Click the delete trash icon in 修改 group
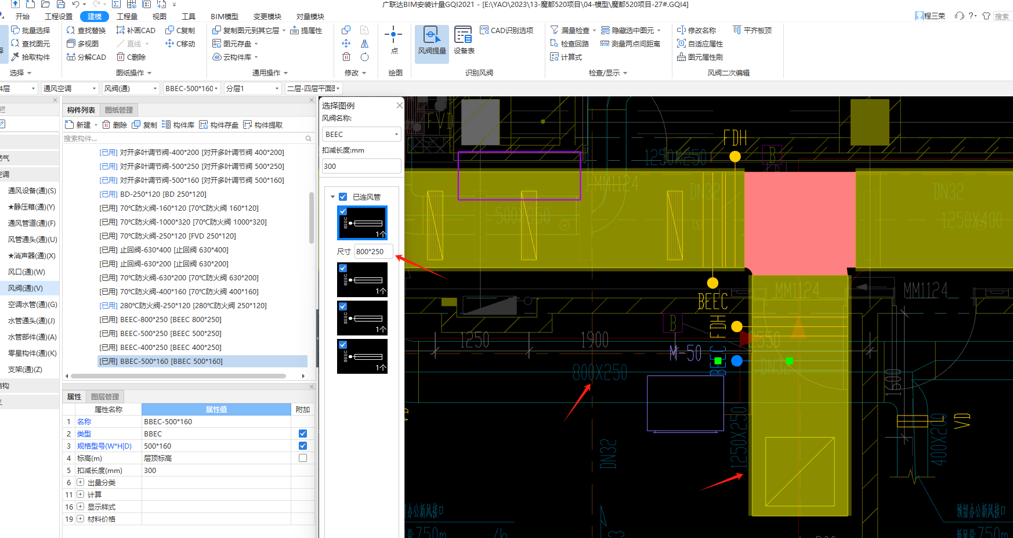Screen dimensions: 1013x538 (346, 57)
